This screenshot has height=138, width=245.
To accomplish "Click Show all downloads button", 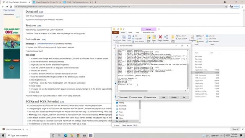I will 235,129.
